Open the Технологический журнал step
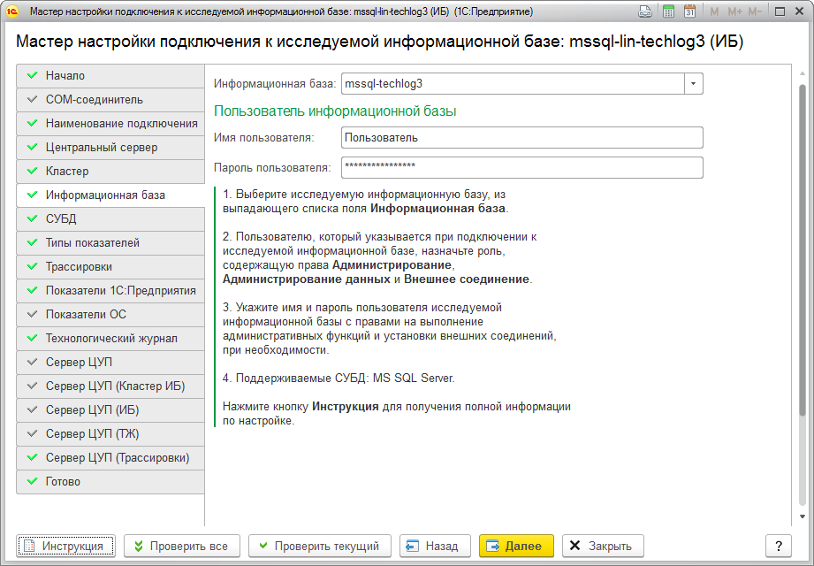 tap(110, 339)
